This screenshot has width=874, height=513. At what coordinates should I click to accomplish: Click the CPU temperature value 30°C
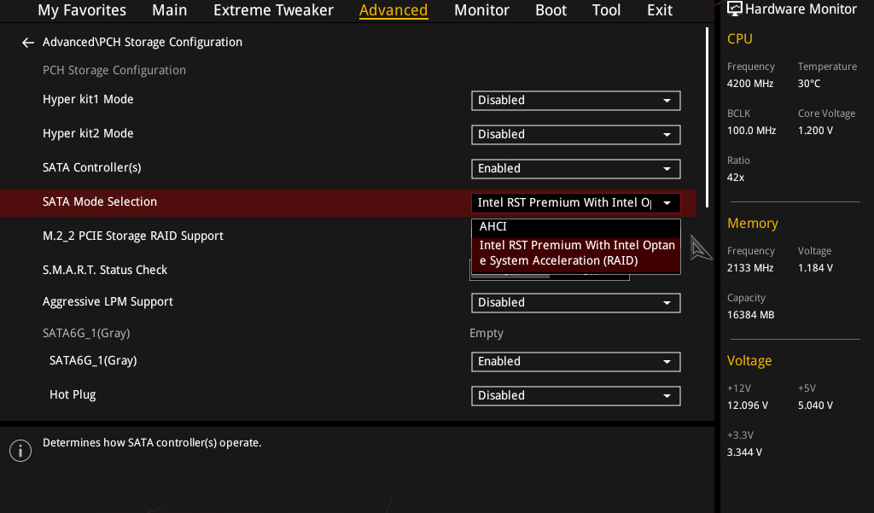click(809, 84)
